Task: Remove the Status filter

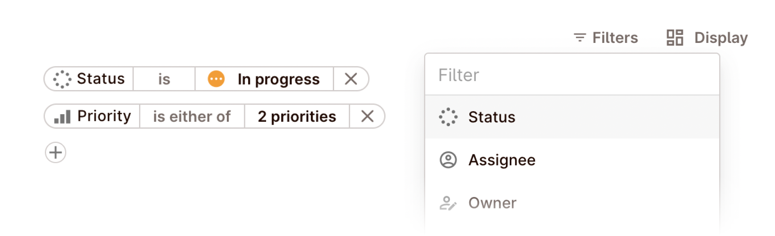Action: (351, 79)
